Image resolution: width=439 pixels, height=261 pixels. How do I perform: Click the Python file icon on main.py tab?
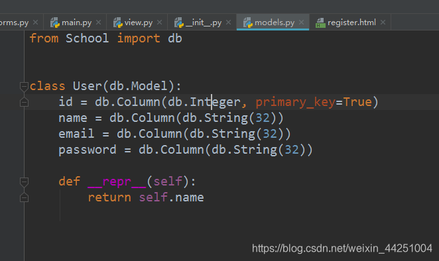coord(55,23)
